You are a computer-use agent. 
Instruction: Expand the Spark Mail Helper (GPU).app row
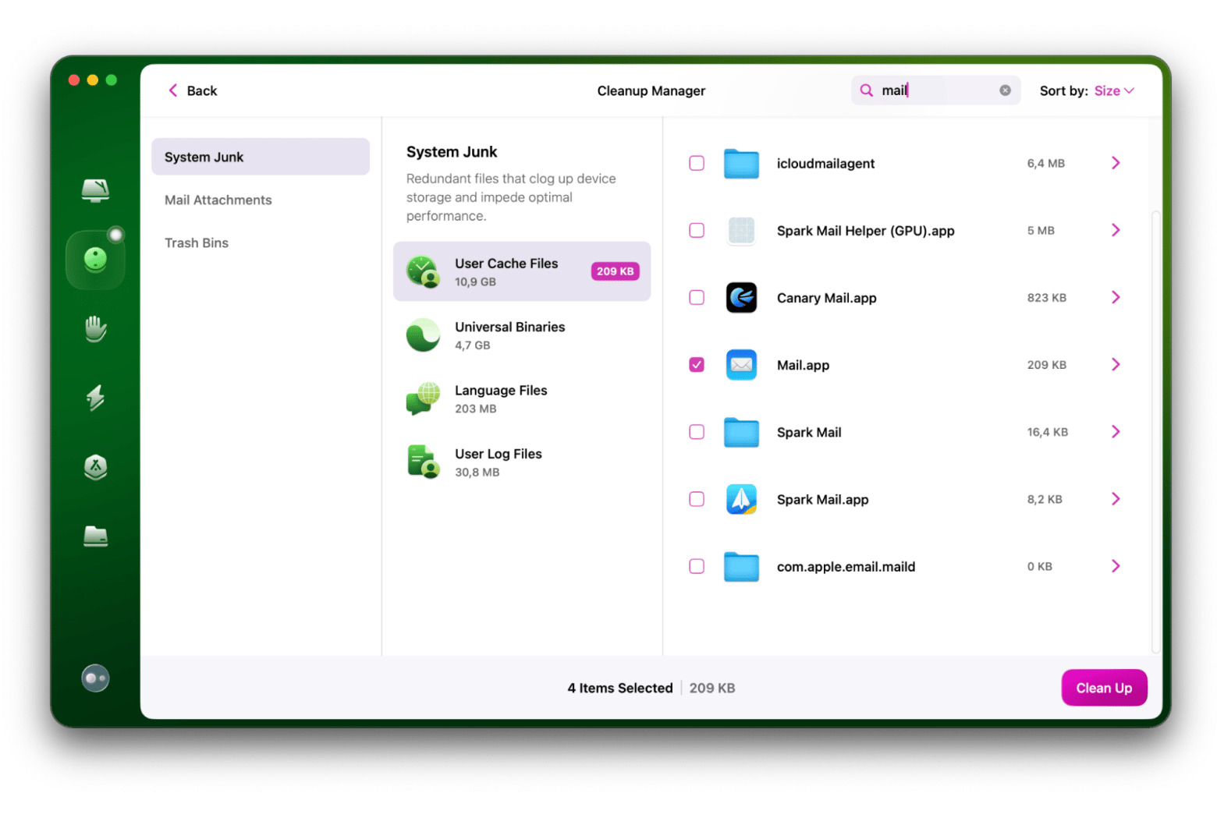click(1116, 230)
